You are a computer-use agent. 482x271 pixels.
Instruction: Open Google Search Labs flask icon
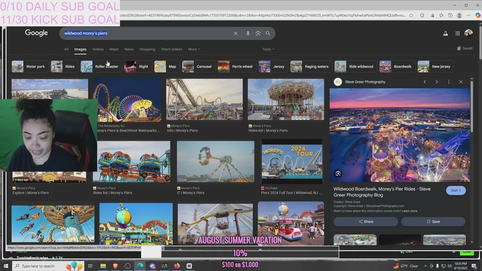445,33
